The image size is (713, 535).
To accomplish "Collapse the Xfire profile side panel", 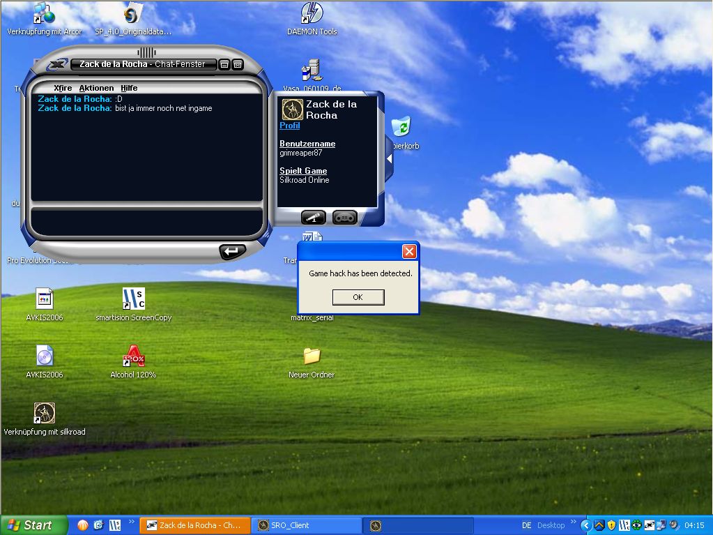I will pyautogui.click(x=389, y=158).
